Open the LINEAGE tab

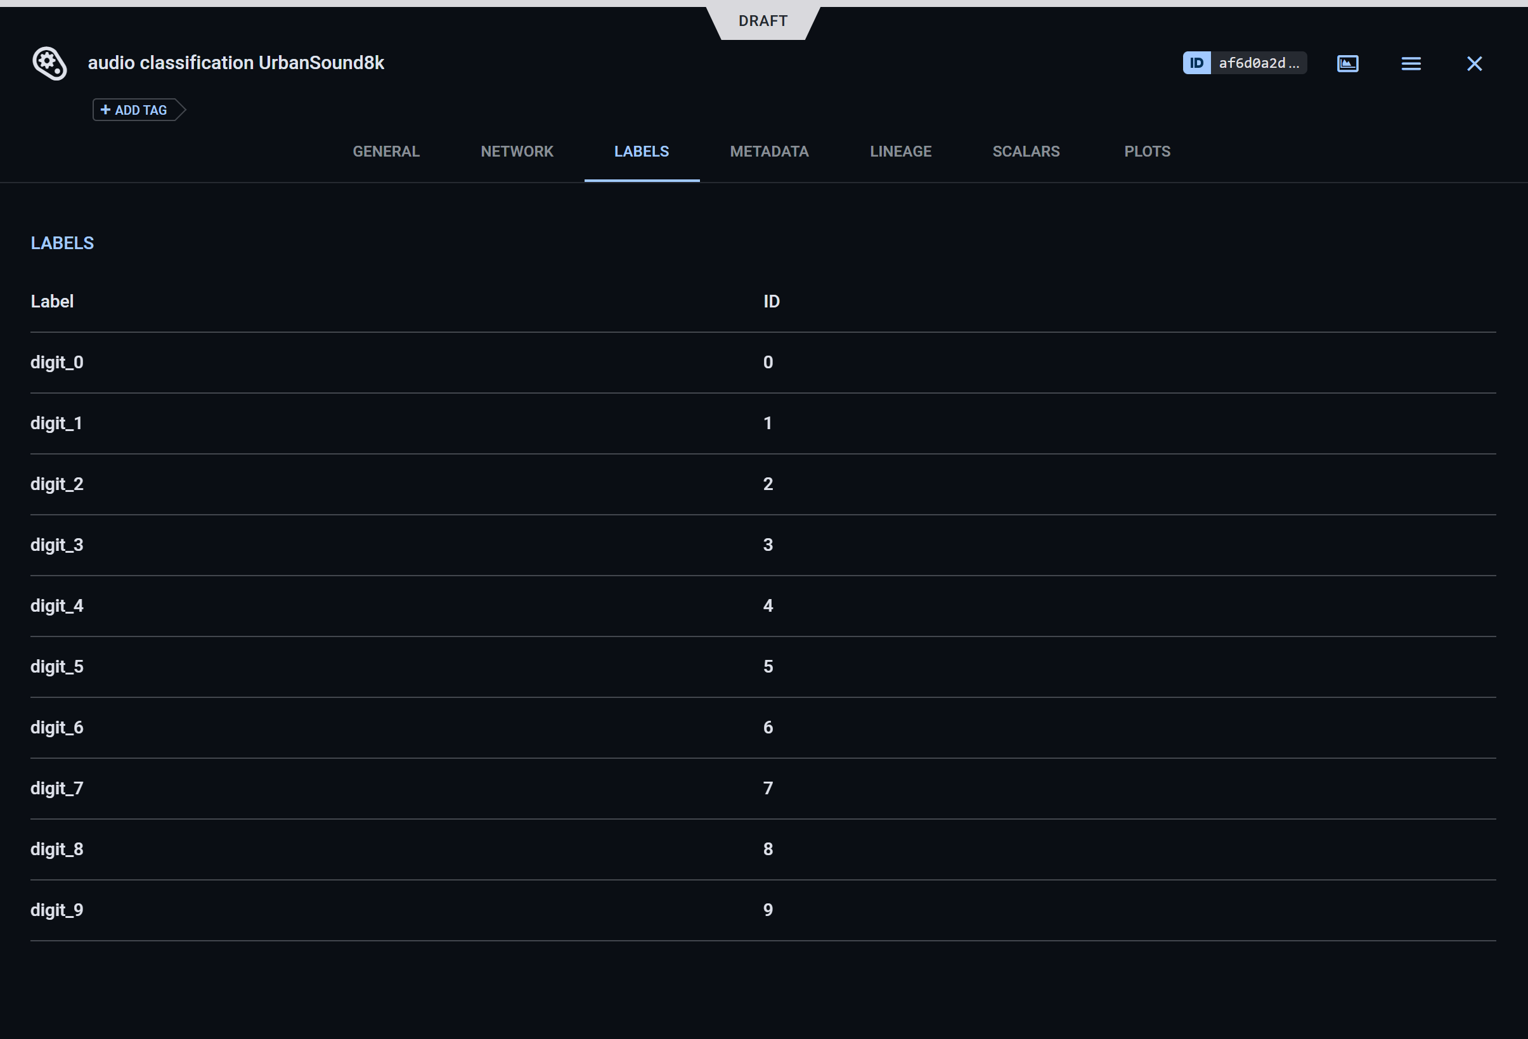(x=900, y=151)
